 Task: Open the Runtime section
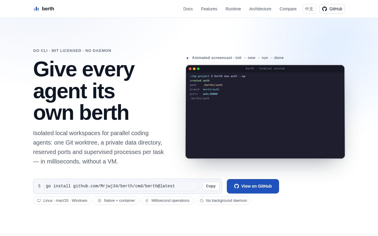click(x=233, y=9)
